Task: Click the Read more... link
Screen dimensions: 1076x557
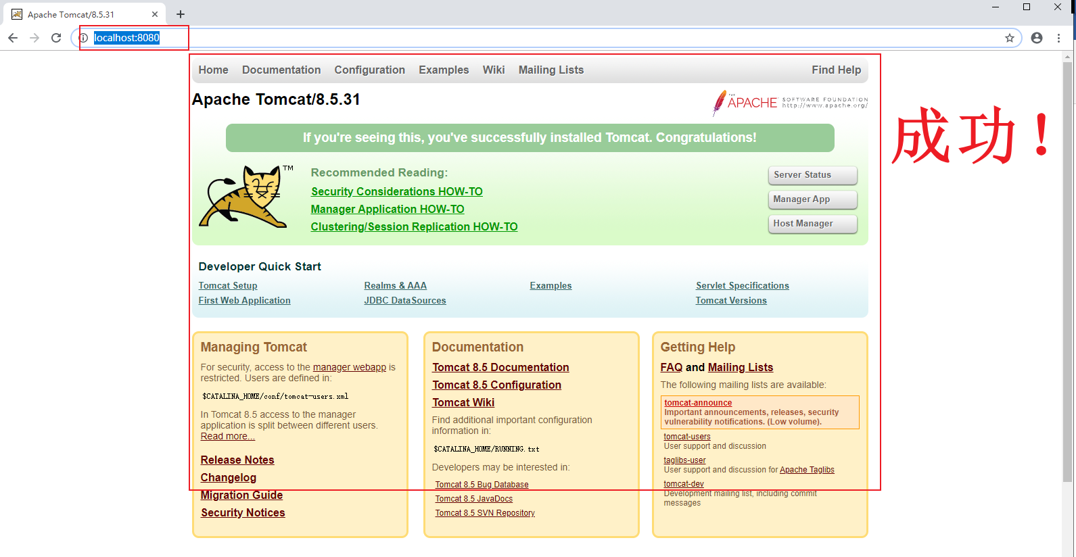Action: [x=227, y=436]
